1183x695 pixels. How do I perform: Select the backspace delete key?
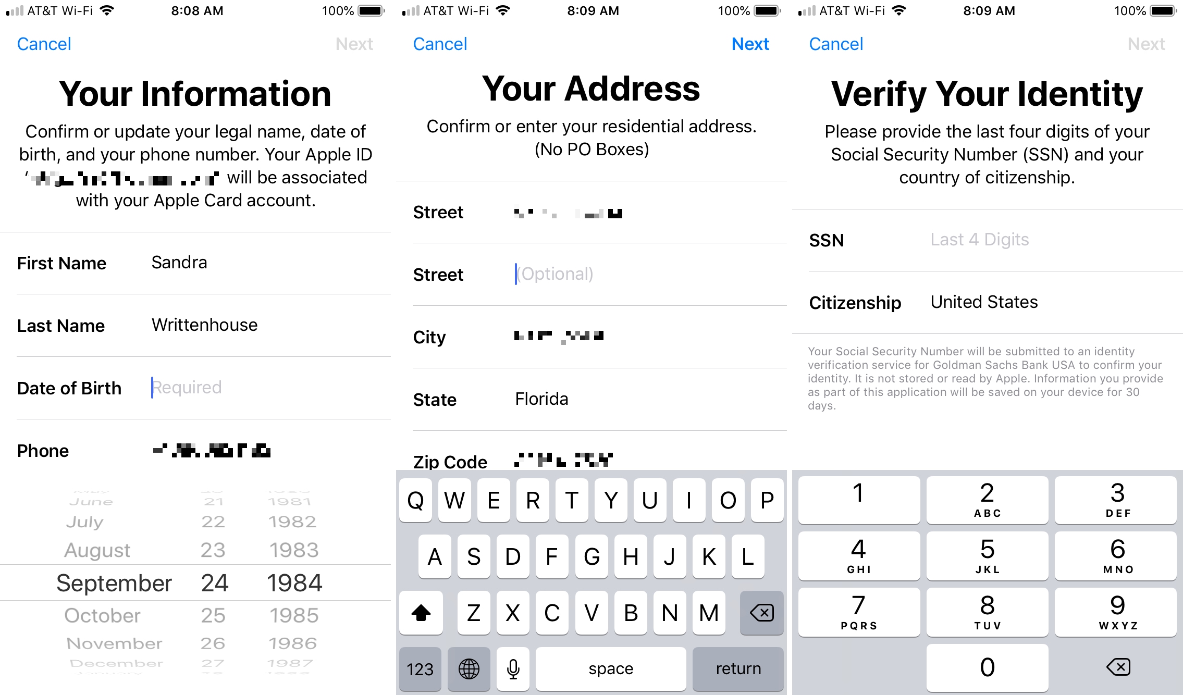(x=760, y=614)
